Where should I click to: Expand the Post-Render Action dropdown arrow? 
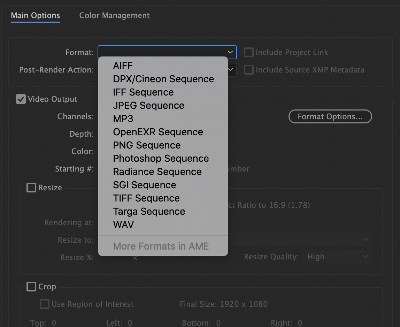click(231, 70)
